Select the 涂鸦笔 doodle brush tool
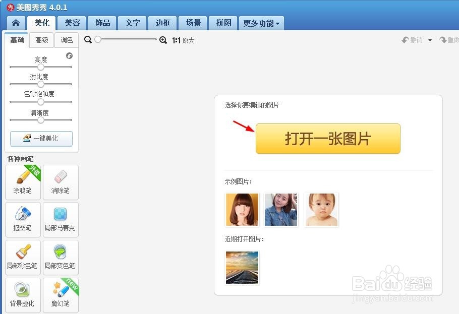The width and height of the screenshot is (459, 314). (x=23, y=182)
